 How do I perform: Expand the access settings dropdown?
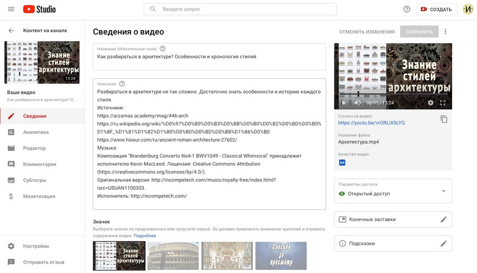[x=443, y=191]
